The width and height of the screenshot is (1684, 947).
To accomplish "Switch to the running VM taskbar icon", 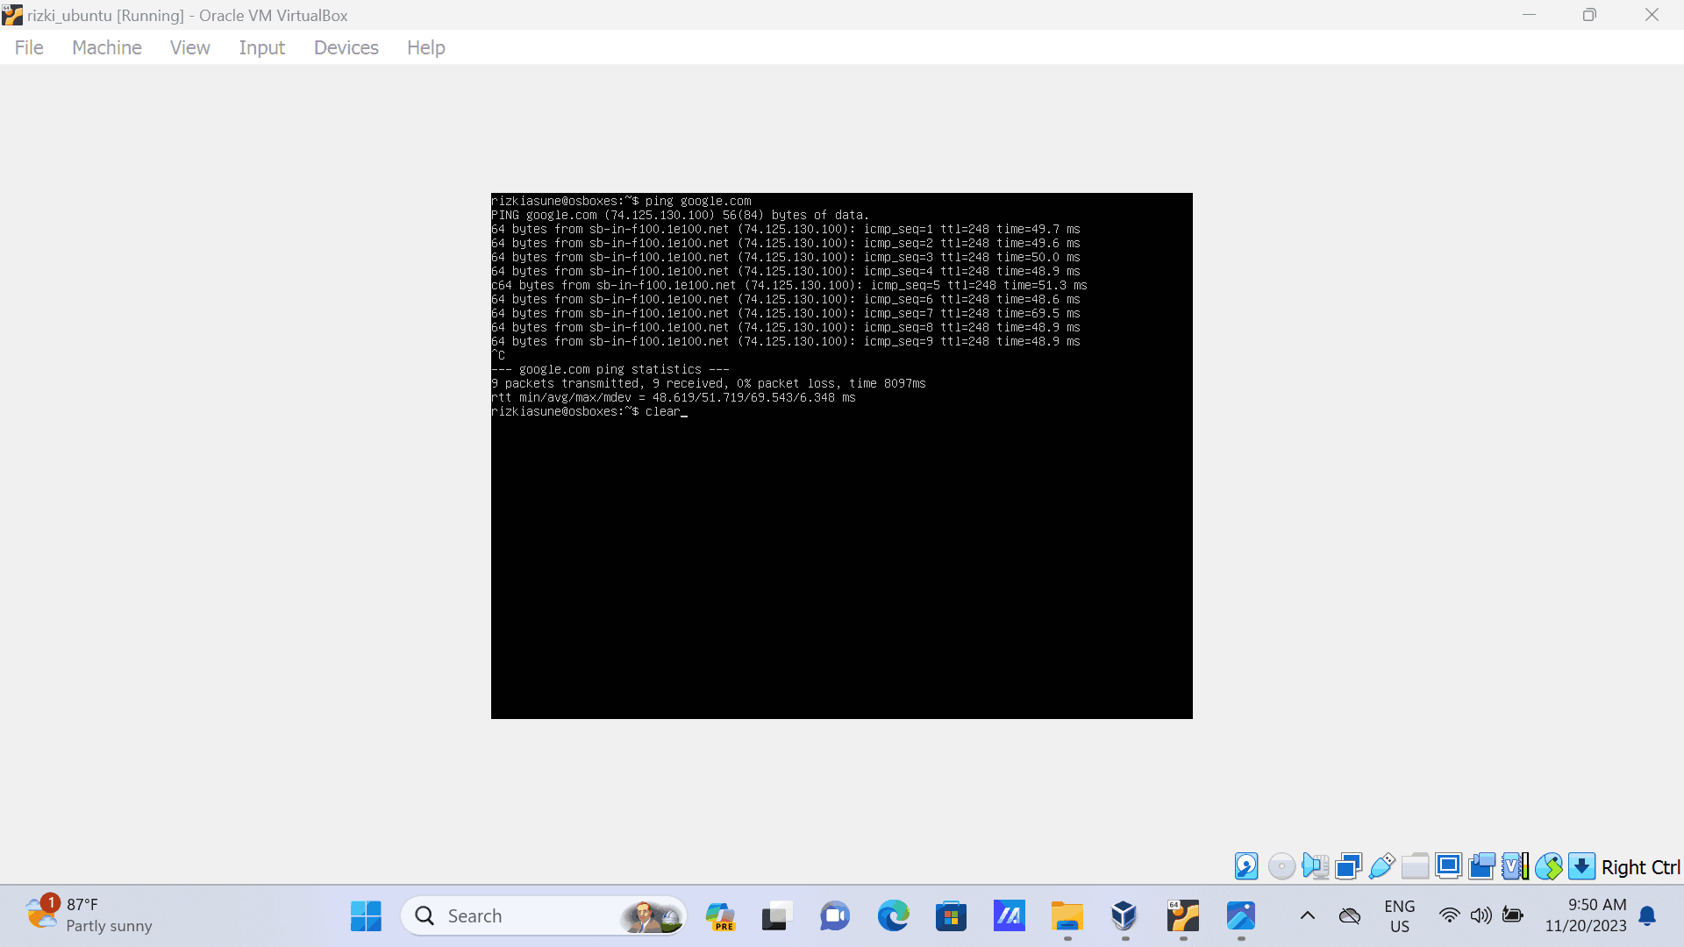I will (1183, 916).
